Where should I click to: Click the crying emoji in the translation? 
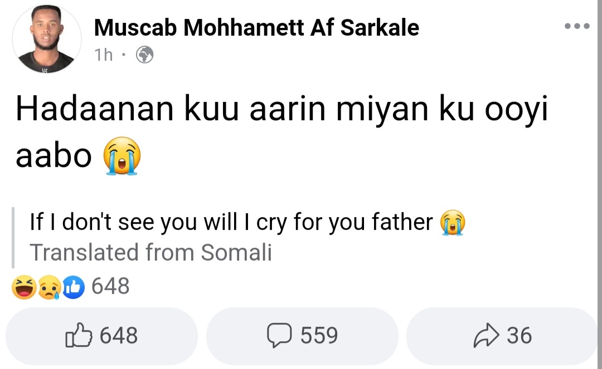pyautogui.click(x=453, y=223)
